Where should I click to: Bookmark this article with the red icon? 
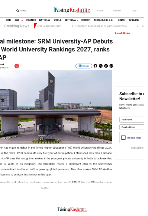(x=17, y=66)
